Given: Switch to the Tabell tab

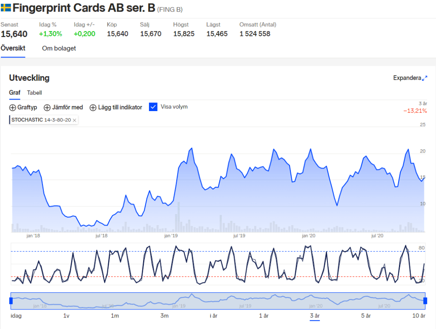Looking at the screenshot, I should (x=34, y=93).
